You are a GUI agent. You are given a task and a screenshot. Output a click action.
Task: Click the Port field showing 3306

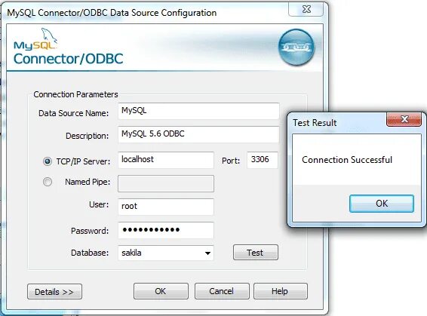tap(263, 160)
